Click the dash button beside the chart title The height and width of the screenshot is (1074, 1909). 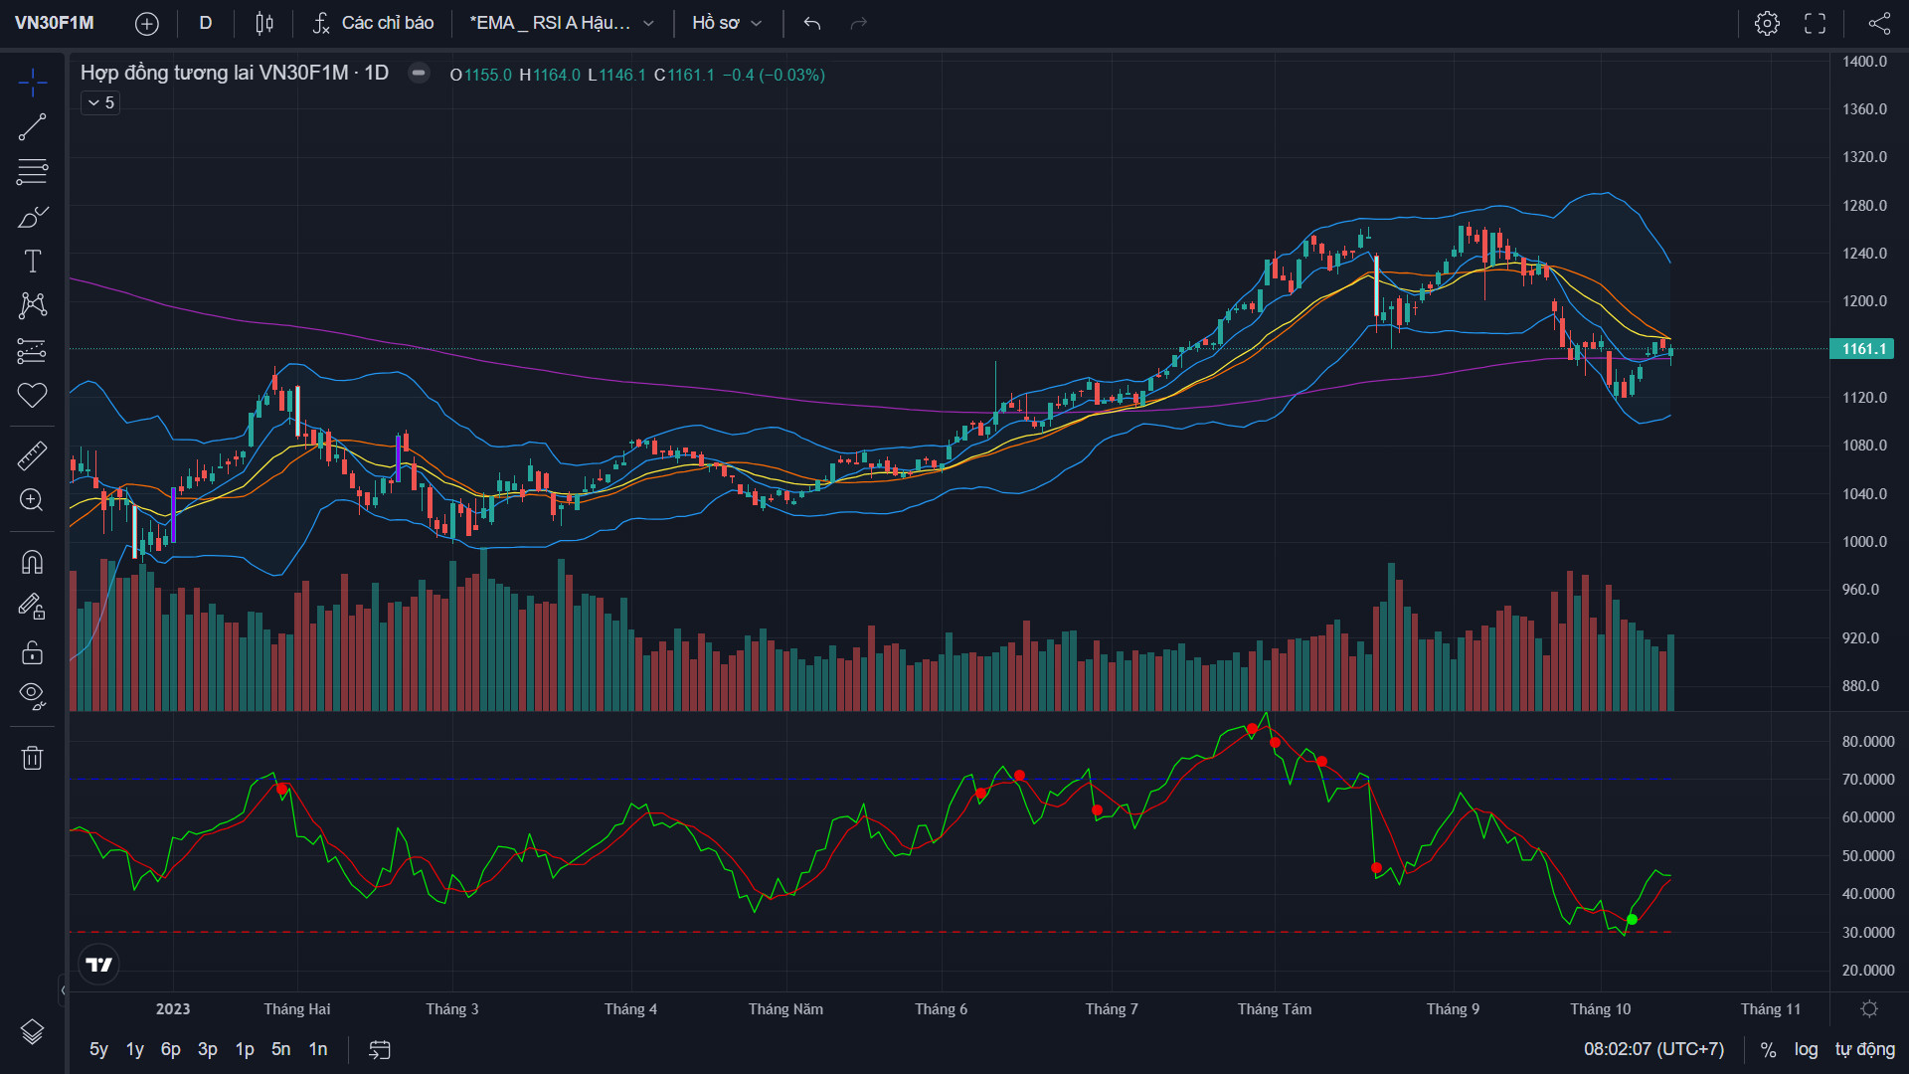tap(419, 73)
